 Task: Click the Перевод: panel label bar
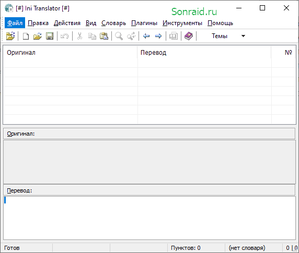pos(149,190)
